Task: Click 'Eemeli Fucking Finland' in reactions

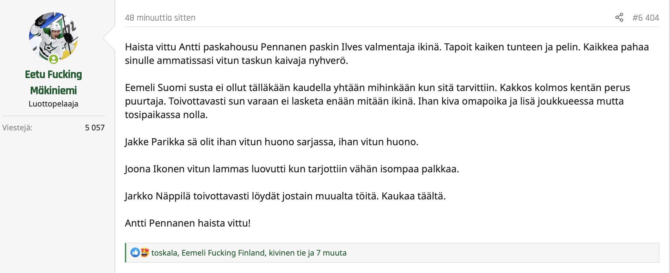Action: pos(223,253)
